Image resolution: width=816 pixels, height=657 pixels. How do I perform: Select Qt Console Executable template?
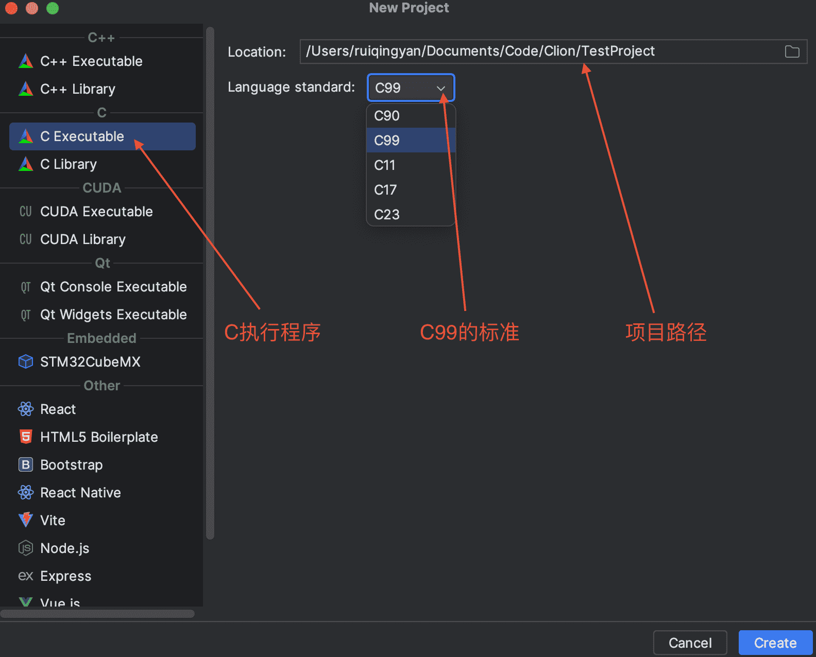pos(103,287)
